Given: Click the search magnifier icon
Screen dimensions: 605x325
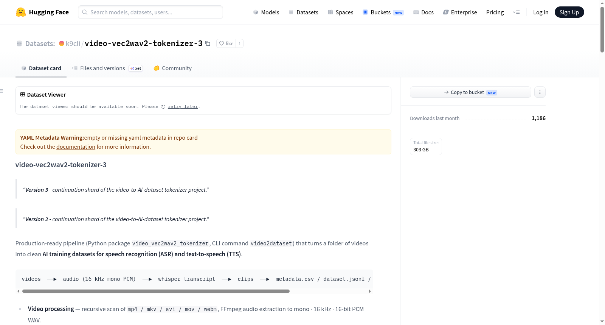Looking at the screenshot, I should (85, 12).
